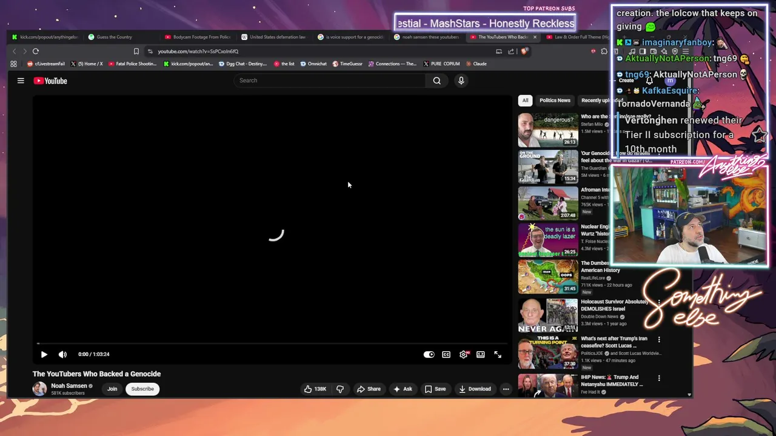Image resolution: width=776 pixels, height=436 pixels.
Task: Enter fullscreen for the video
Action: [498, 354]
